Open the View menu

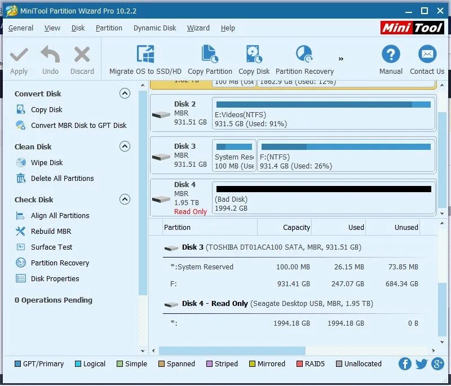pyautogui.click(x=52, y=28)
